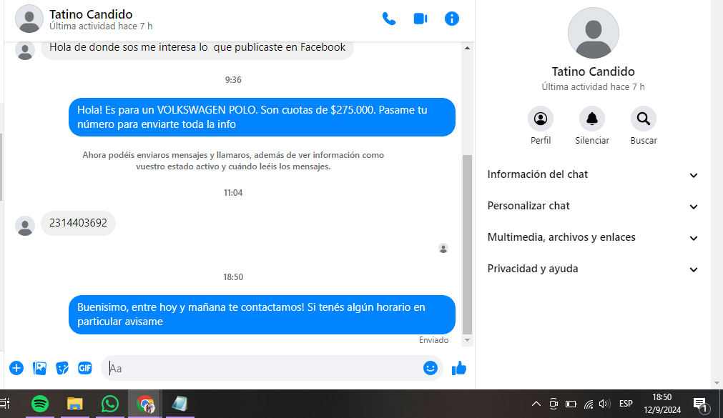Start a video call from the header
Image resolution: width=723 pixels, height=418 pixels.
(420, 19)
